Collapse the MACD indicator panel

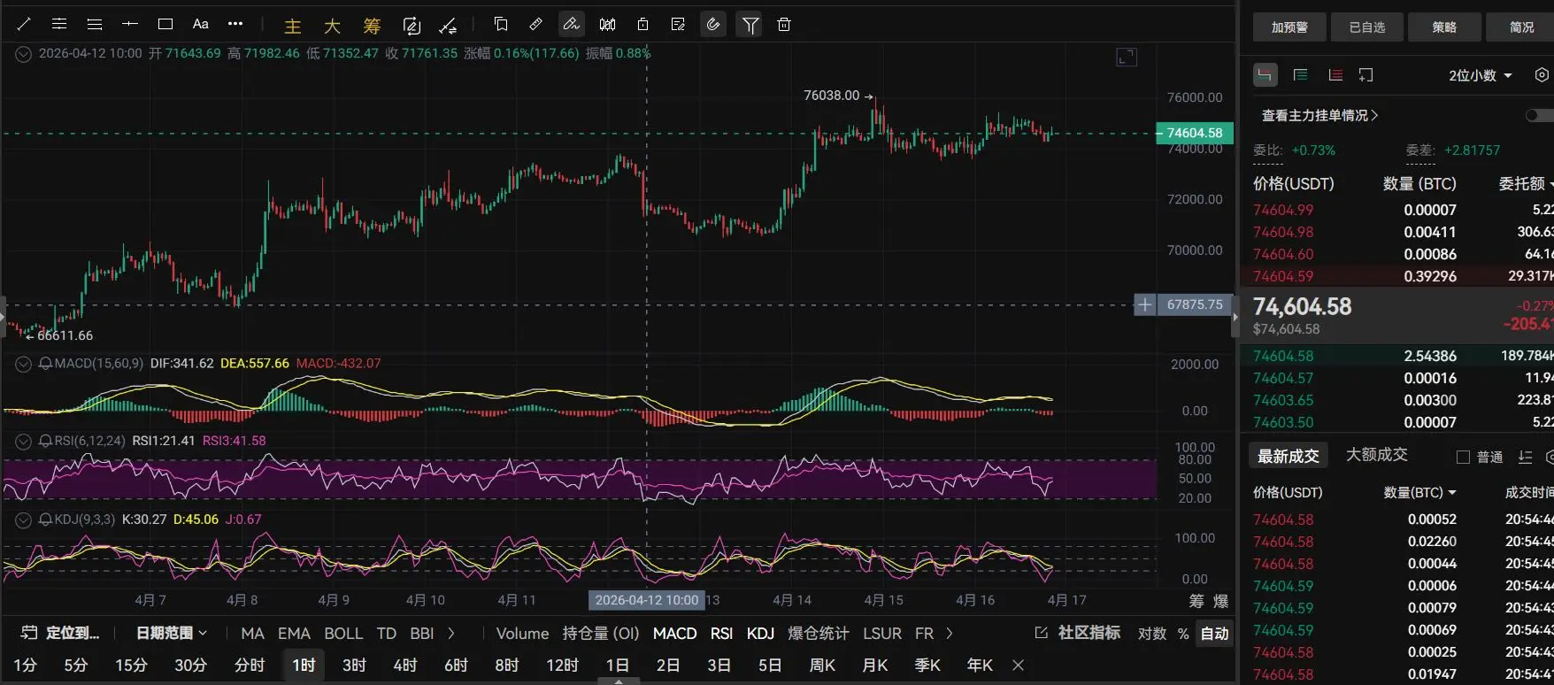pyautogui.click(x=23, y=364)
